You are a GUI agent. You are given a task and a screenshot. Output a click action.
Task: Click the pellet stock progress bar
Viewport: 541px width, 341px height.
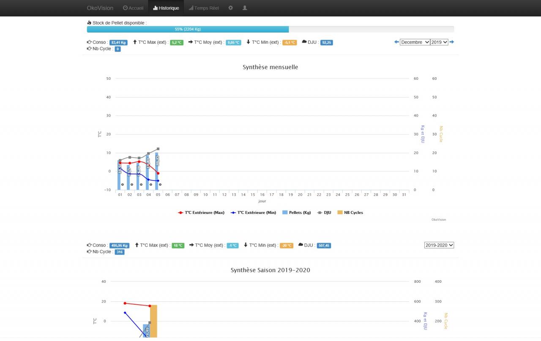(270, 29)
